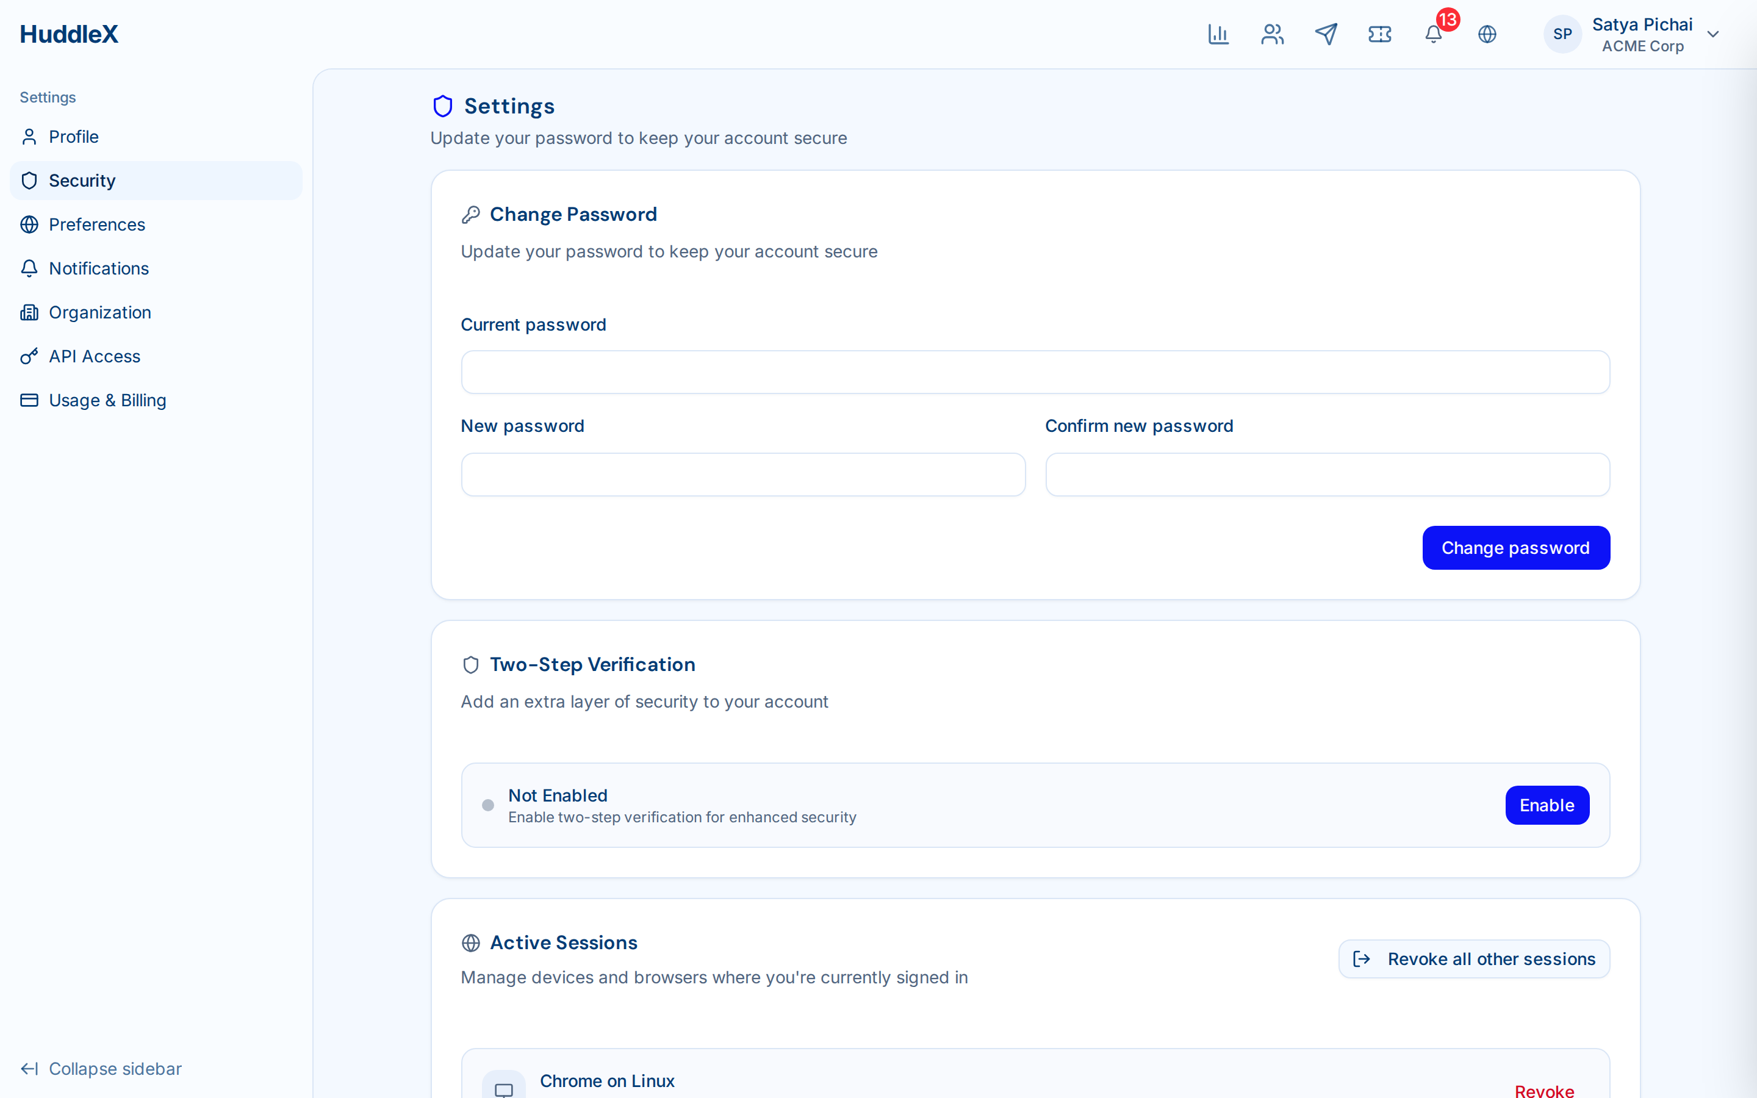1757x1098 pixels.
Task: Click the Collapse sidebar arrow icon
Action: coord(29,1069)
